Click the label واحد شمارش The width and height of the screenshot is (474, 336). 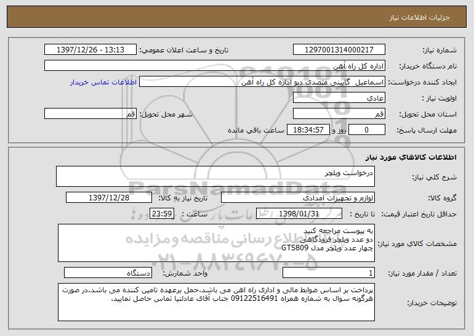coord(185,273)
